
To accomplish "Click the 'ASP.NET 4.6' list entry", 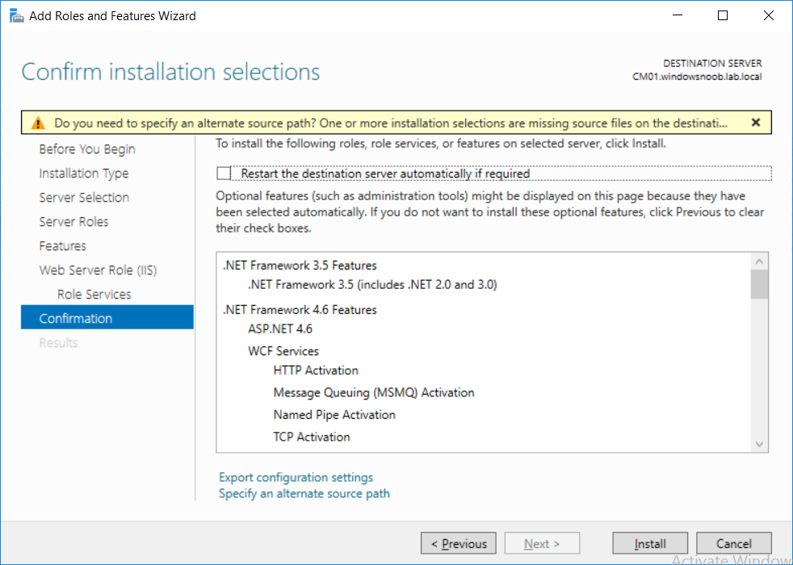I will (280, 329).
